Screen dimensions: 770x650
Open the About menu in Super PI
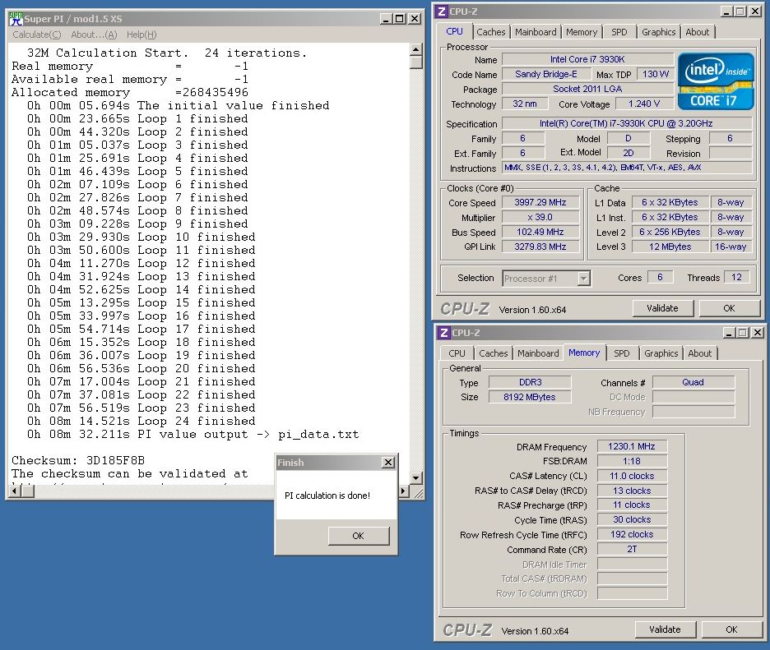[x=94, y=35]
